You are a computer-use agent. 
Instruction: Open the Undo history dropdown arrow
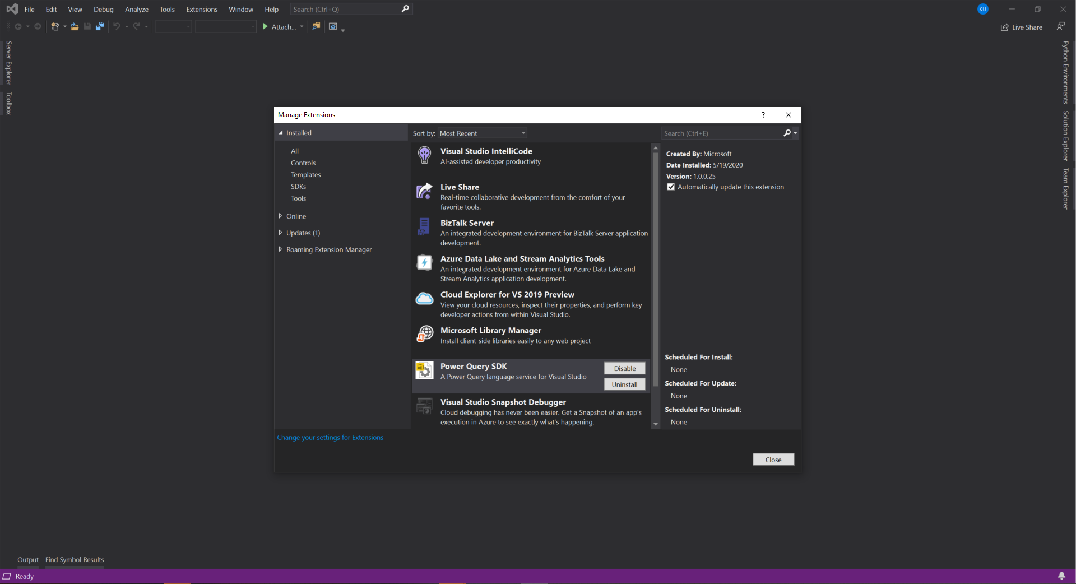(127, 26)
